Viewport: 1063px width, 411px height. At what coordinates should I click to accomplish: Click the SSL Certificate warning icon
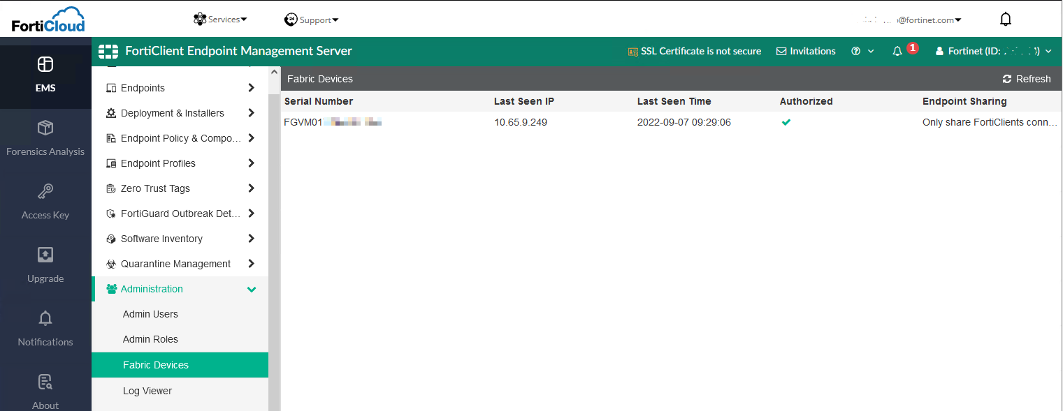pyautogui.click(x=633, y=51)
